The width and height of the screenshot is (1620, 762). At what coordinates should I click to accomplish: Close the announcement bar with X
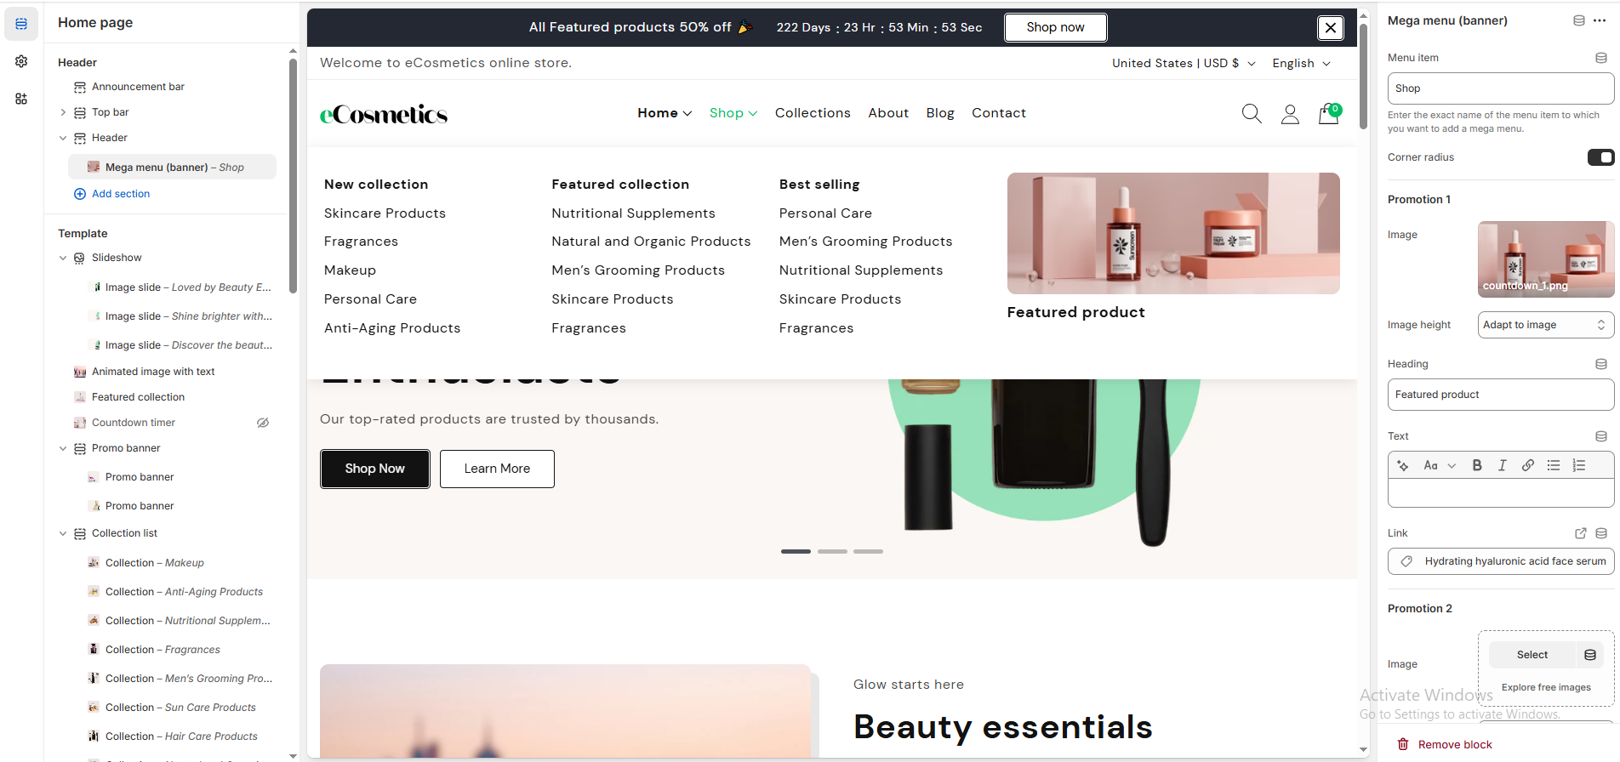(x=1331, y=28)
